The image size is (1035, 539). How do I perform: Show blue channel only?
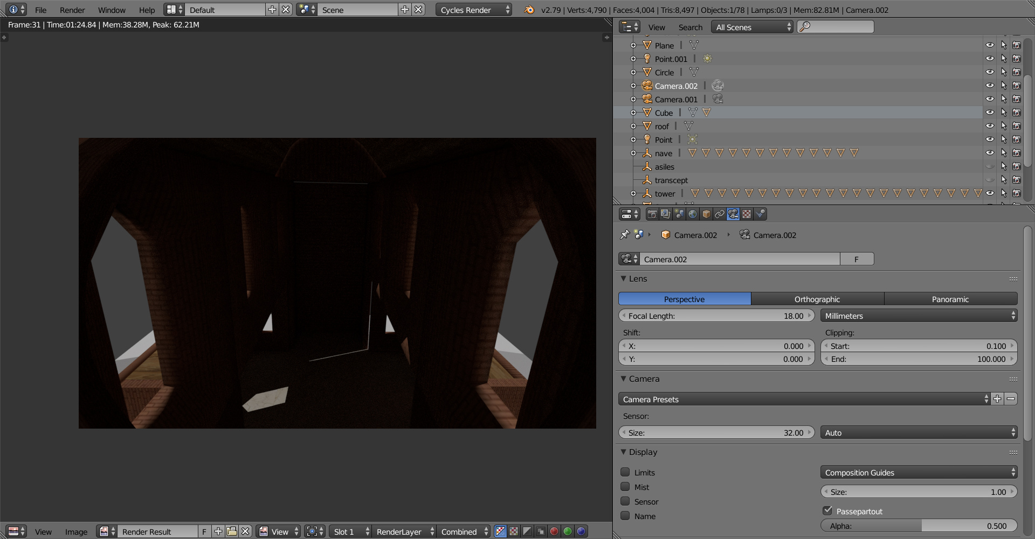581,531
